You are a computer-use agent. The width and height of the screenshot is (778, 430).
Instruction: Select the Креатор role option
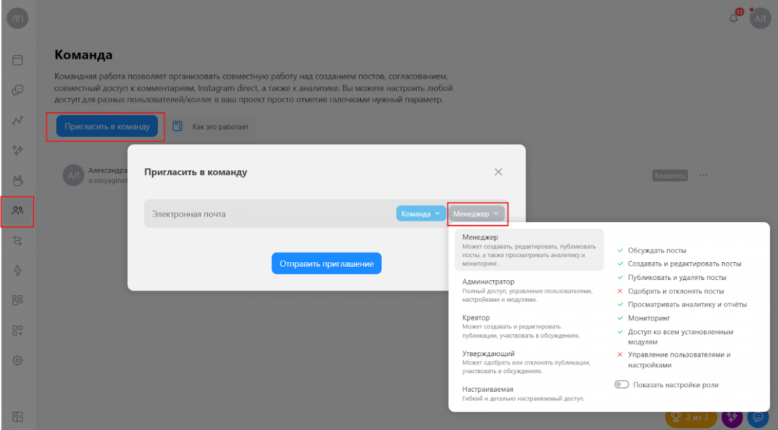click(528, 326)
